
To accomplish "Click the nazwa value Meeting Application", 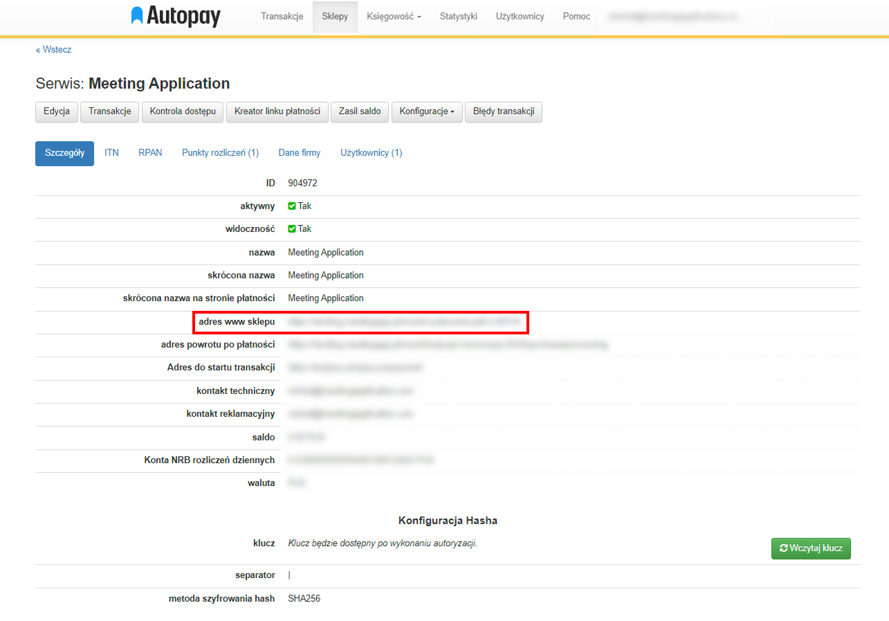I will (326, 253).
